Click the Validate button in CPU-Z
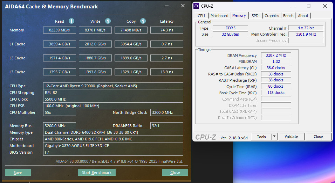The image size is (335, 183). [291, 137]
